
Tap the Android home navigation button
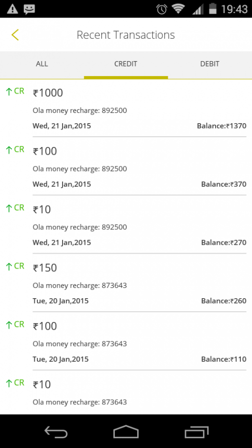[x=126, y=432]
